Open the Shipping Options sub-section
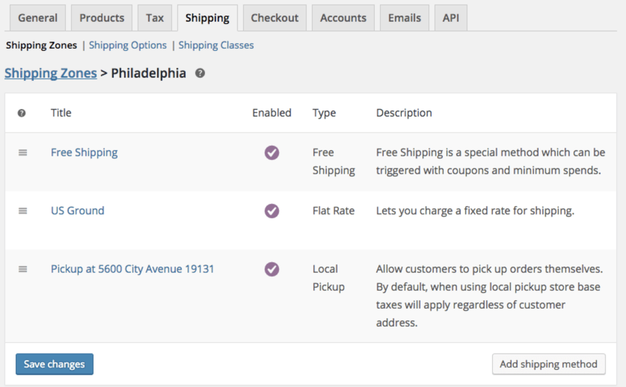The image size is (626, 387). [128, 45]
